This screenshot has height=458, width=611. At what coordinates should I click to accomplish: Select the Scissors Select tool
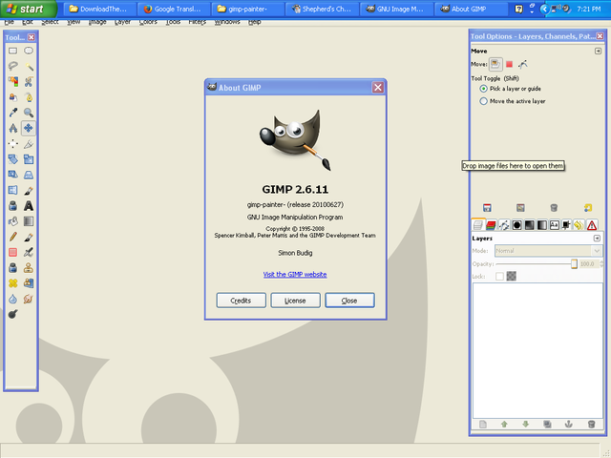29,82
